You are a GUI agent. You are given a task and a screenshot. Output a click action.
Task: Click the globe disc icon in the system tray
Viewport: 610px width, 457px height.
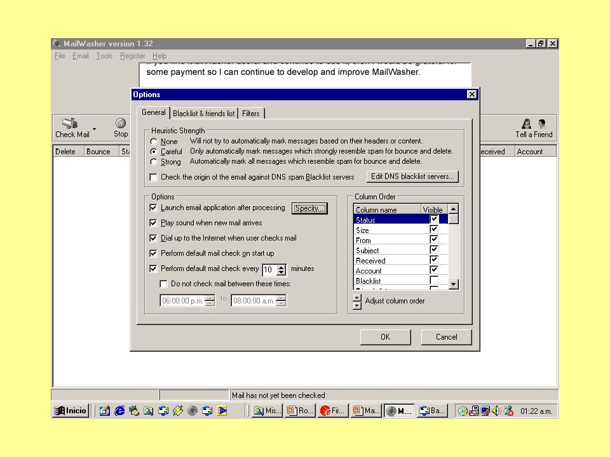point(463,411)
